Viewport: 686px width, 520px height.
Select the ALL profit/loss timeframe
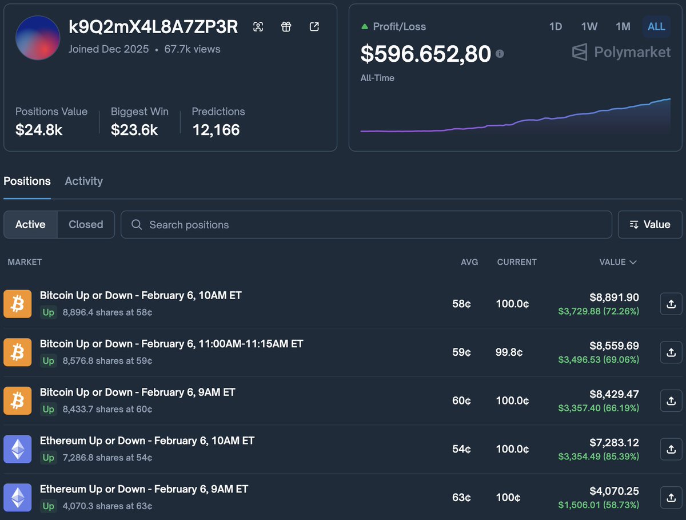click(x=656, y=27)
